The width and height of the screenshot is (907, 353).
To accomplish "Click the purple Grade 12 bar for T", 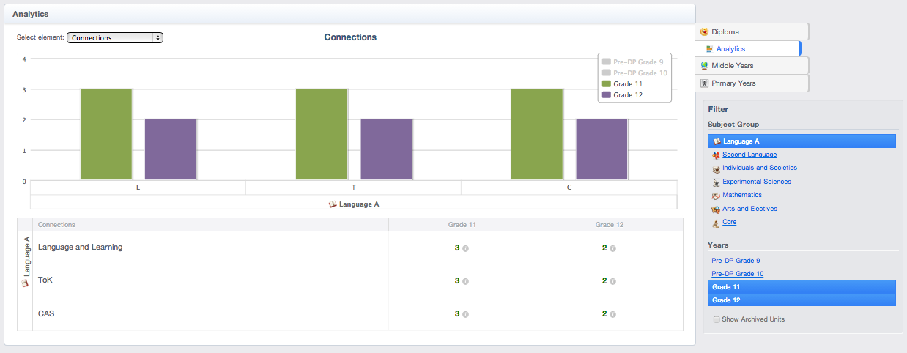I will tap(386, 149).
